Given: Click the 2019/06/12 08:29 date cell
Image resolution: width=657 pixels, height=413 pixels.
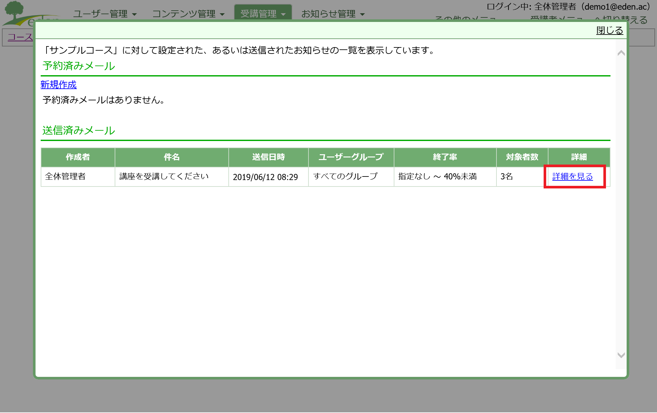Looking at the screenshot, I should tap(265, 177).
